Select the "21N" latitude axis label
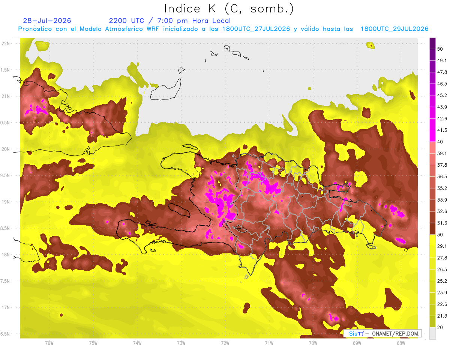The image size is (450, 348). (6, 96)
